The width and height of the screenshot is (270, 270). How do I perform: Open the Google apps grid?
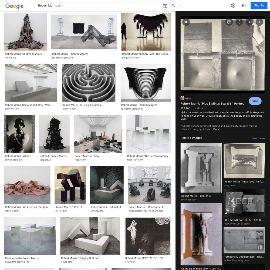coord(244,5)
